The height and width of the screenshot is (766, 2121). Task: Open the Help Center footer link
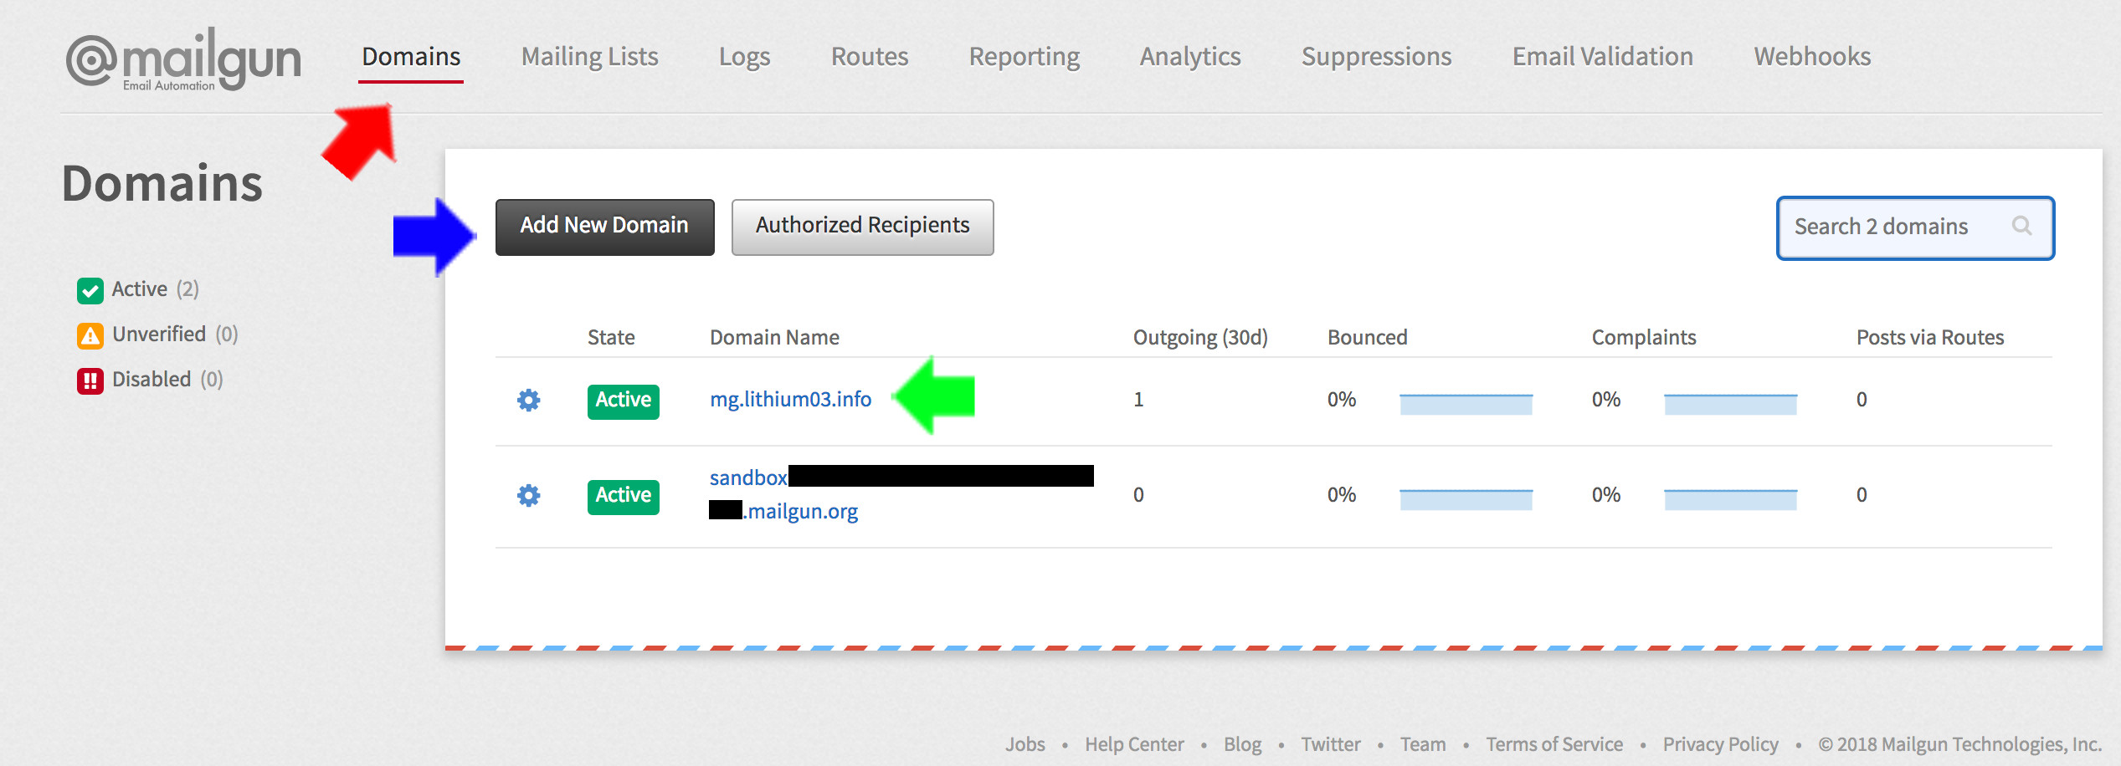tap(1134, 744)
